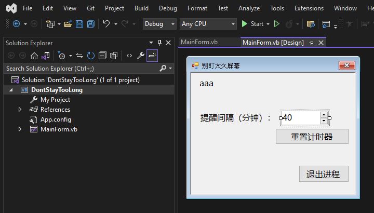The width and height of the screenshot is (374, 213).
Task: Click the Save All icon
Action: (91, 24)
